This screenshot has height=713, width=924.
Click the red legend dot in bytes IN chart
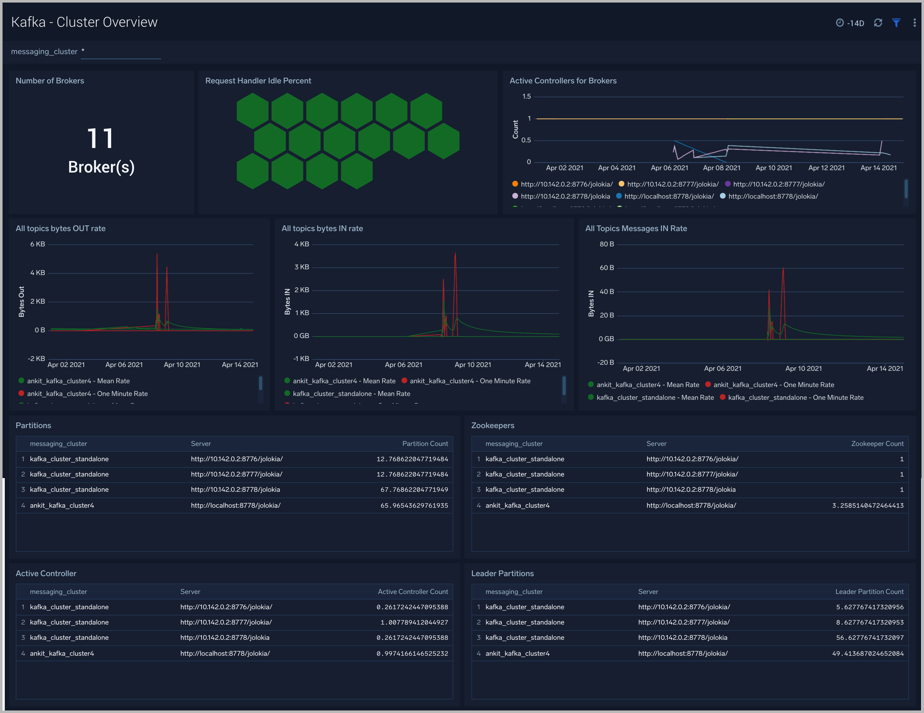[404, 381]
